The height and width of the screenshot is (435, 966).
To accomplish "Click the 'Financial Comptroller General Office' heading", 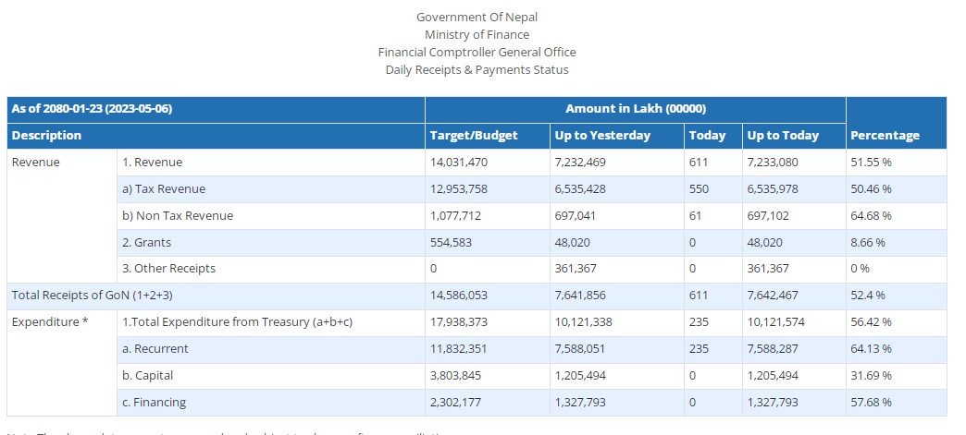I will click(x=477, y=53).
